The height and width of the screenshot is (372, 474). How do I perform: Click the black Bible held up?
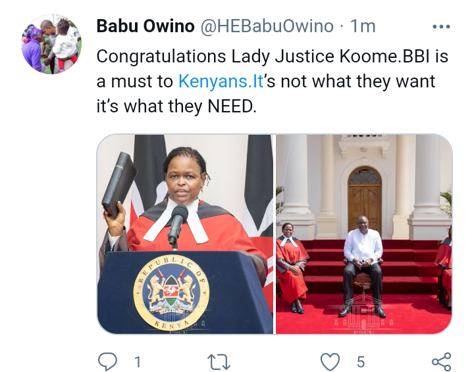tap(118, 185)
